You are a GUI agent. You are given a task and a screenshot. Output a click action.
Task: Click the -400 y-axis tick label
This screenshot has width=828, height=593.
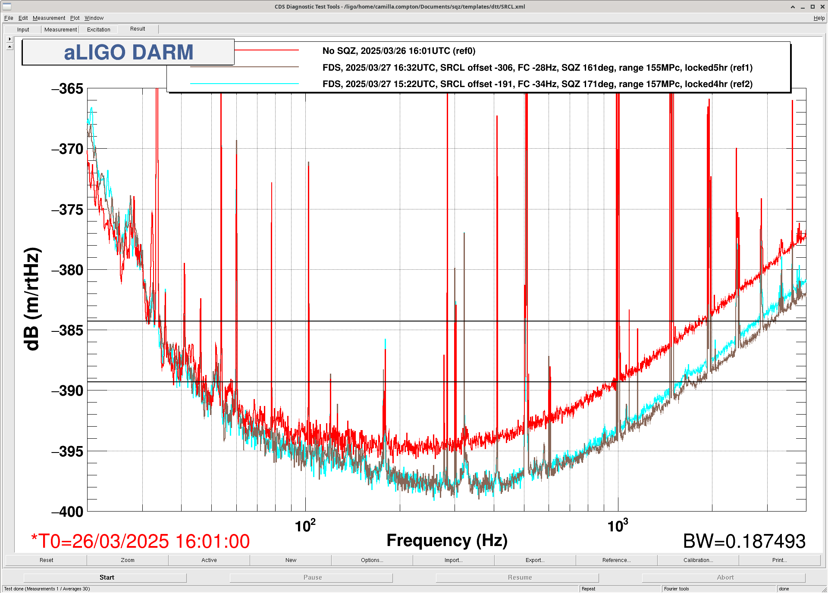click(x=67, y=512)
